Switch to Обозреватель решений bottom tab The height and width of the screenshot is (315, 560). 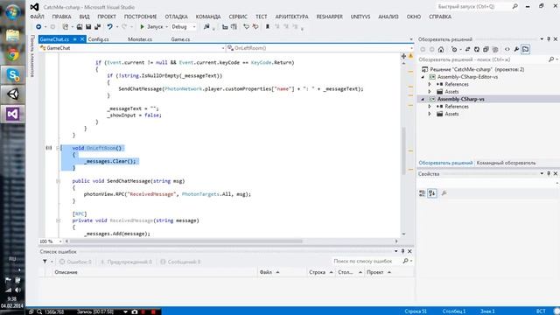pos(445,163)
